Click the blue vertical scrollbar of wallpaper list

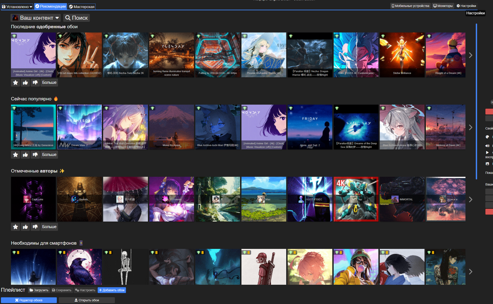pos(476,101)
